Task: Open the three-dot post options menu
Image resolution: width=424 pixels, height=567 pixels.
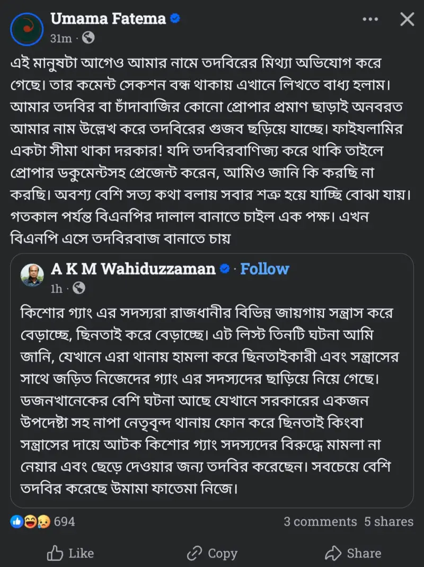Action: coord(370,19)
